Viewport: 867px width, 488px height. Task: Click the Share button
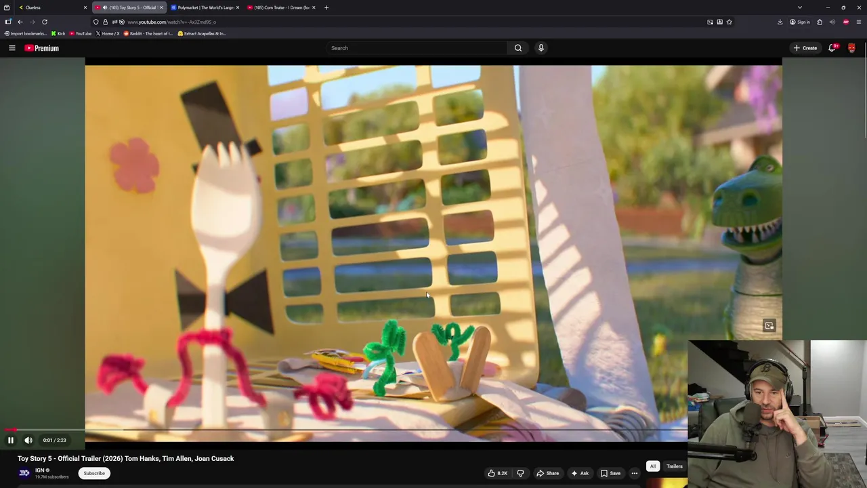(547, 473)
